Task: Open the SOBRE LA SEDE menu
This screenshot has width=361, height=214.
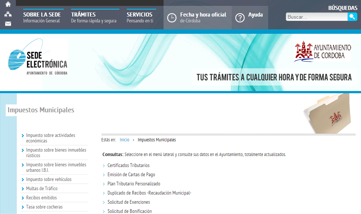Action: click(42, 17)
